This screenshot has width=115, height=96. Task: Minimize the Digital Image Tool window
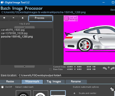point(103,2)
